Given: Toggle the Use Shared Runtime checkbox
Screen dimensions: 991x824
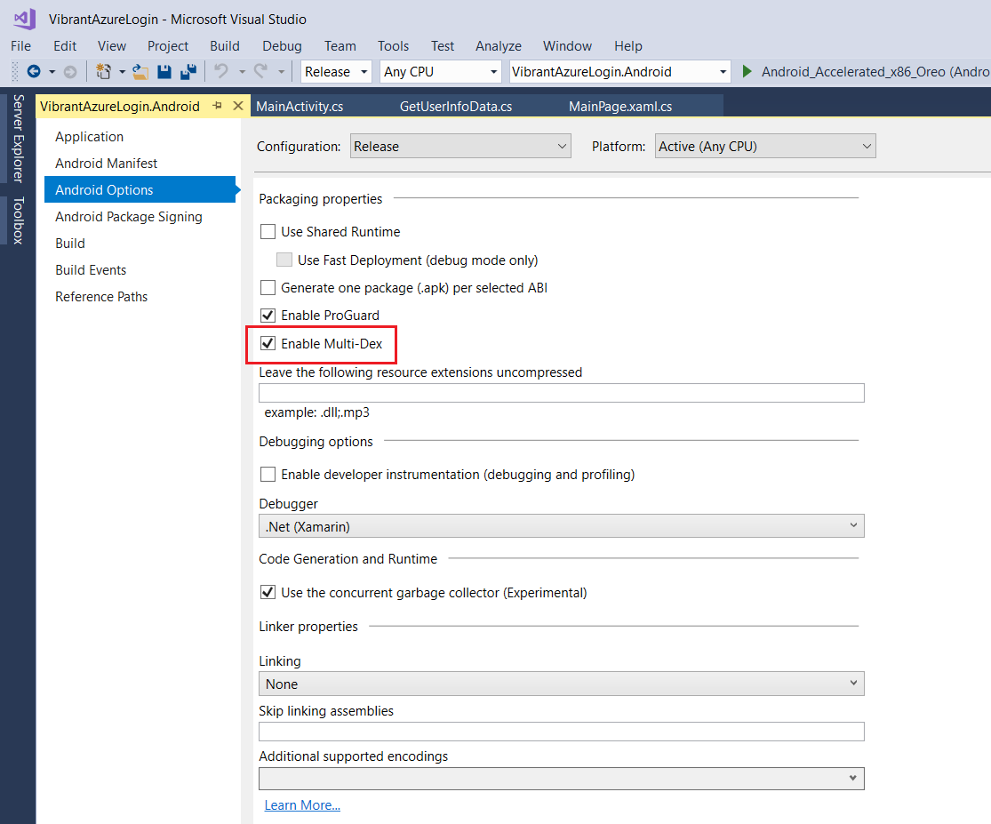Looking at the screenshot, I should tap(268, 232).
